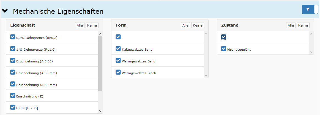Toggle Warmgewalztes Band checkbox

click(118, 61)
